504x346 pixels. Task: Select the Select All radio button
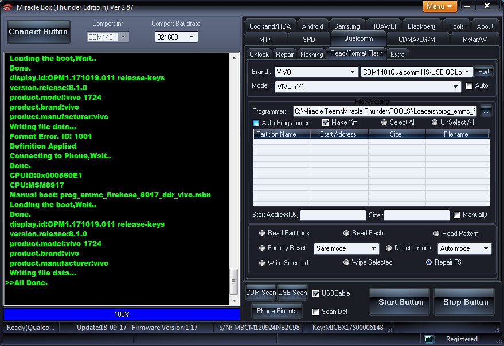pyautogui.click(x=384, y=122)
